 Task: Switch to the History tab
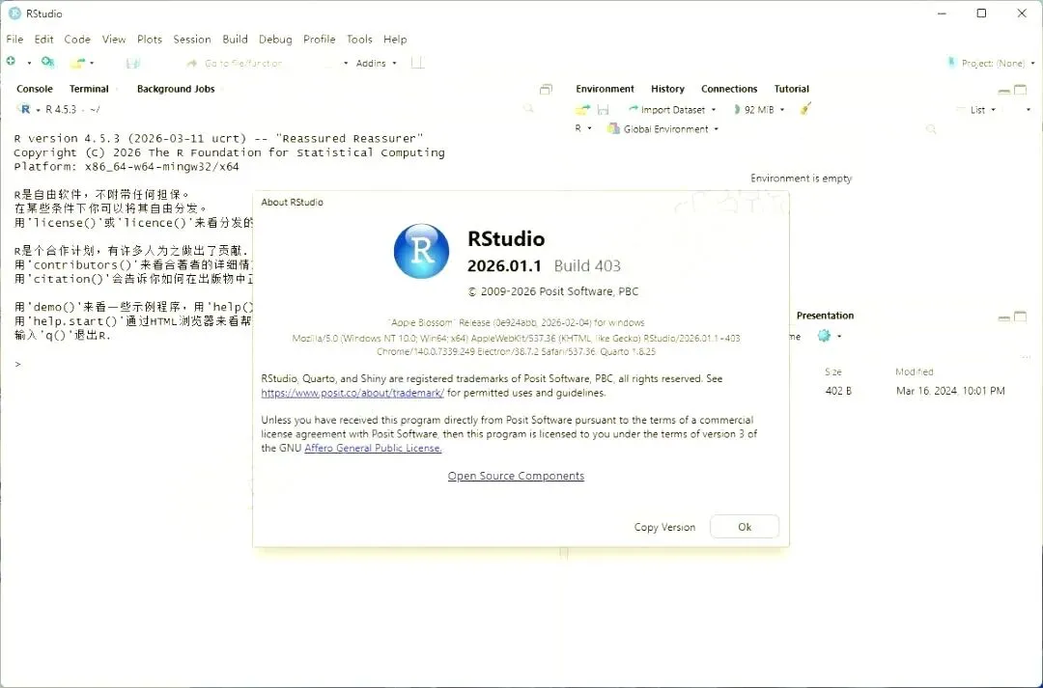point(668,89)
